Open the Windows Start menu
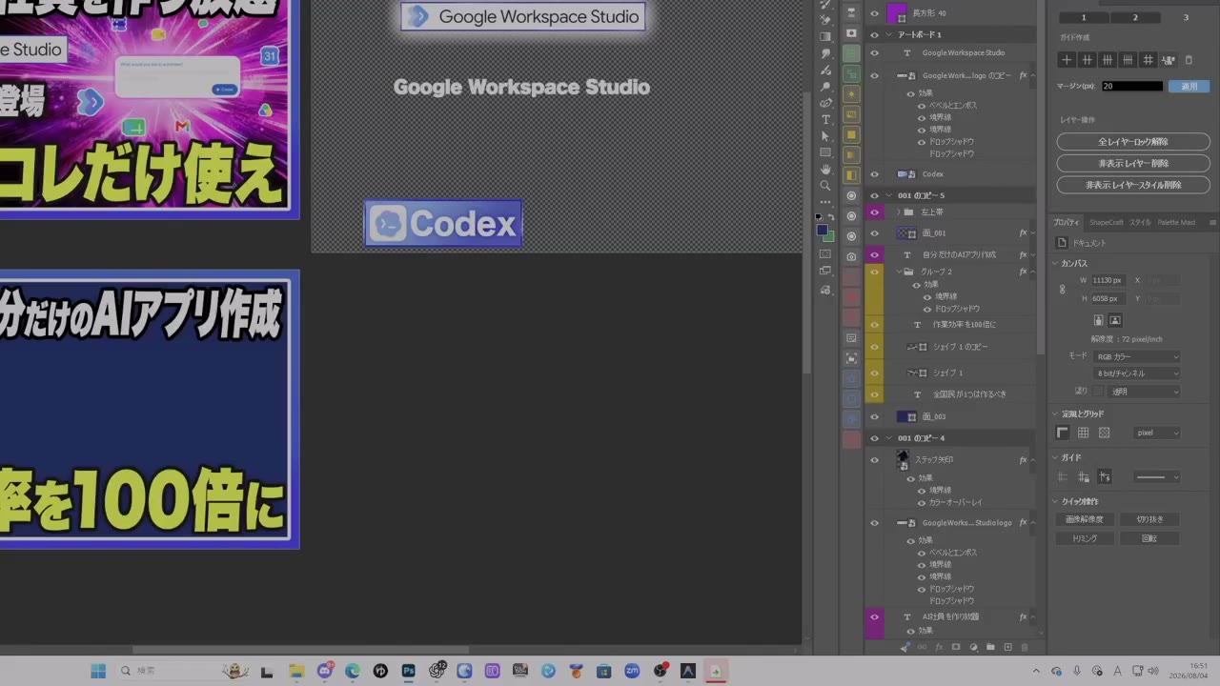The height and width of the screenshot is (686, 1220). (x=98, y=672)
